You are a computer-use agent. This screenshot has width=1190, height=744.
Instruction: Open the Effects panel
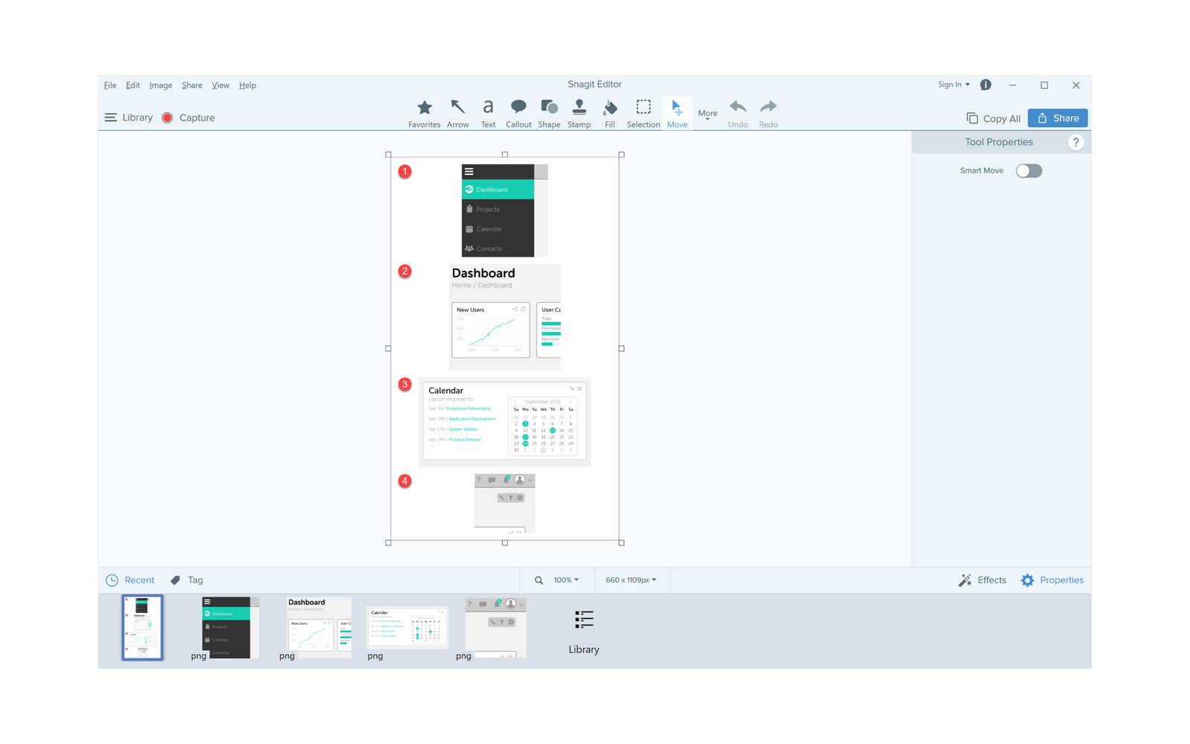coord(982,580)
